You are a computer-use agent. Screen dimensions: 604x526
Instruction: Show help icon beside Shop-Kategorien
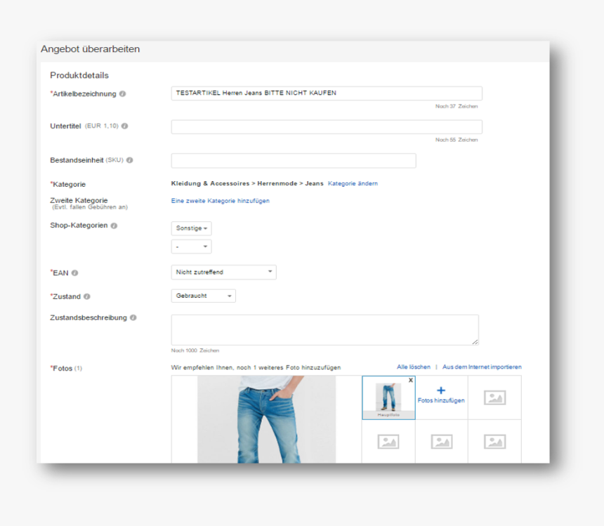(114, 225)
